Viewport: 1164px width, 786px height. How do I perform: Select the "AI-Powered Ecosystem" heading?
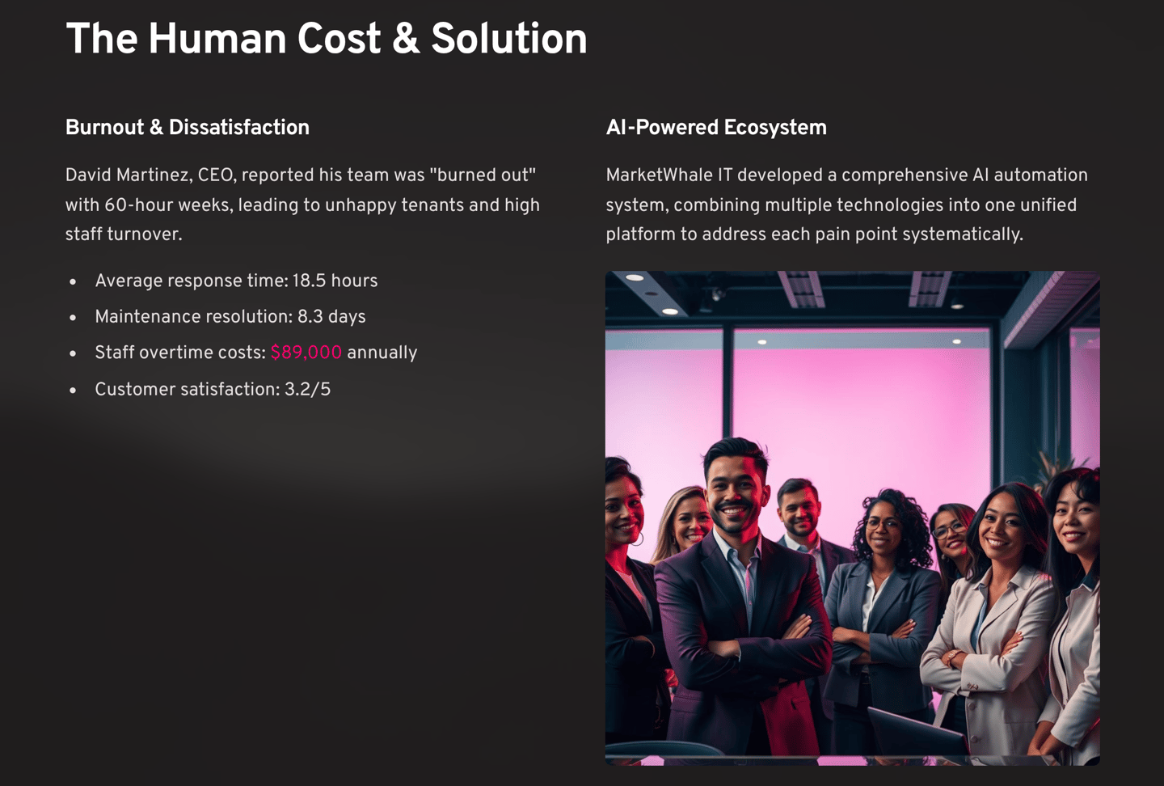click(x=715, y=128)
